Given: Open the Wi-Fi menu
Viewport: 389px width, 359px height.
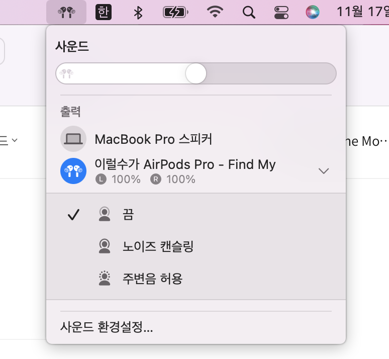Looking at the screenshot, I should coord(215,12).
